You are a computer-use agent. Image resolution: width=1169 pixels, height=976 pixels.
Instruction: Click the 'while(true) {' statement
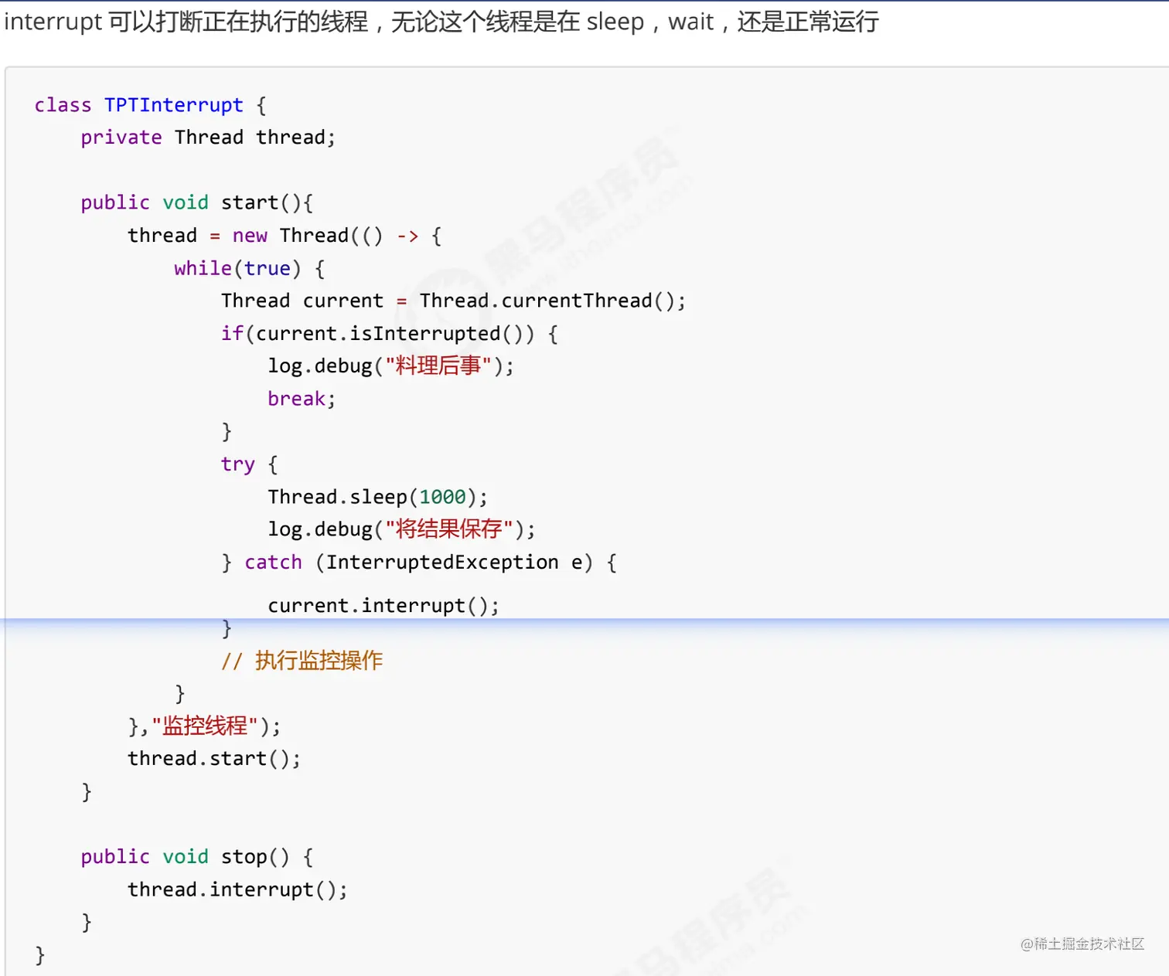click(249, 268)
